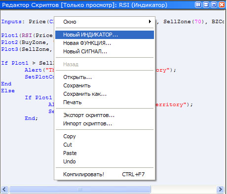Click the End; line in code
This screenshot has height=194, width=227.
[x=31, y=118]
